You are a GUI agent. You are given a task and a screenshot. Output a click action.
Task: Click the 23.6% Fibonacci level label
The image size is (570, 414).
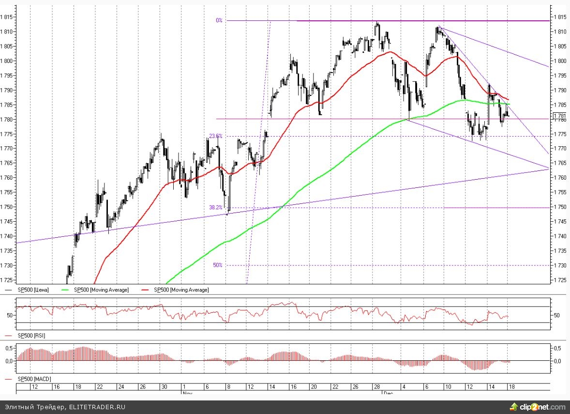216,136
